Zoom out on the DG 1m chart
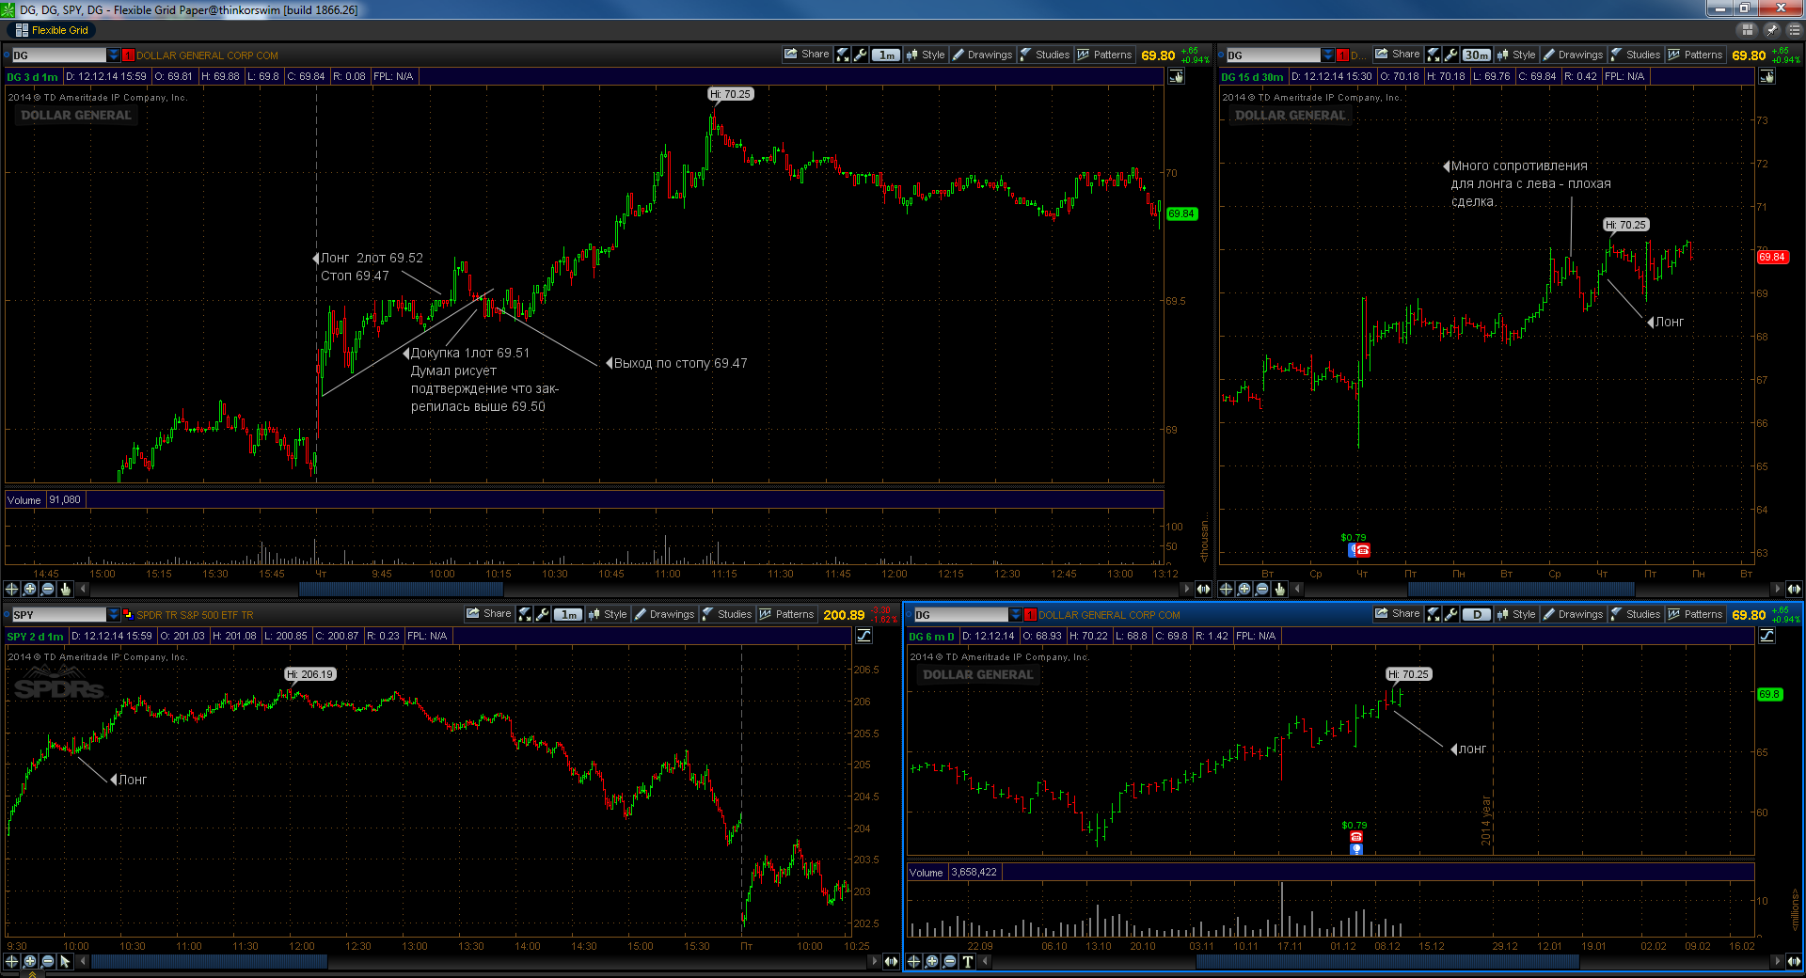Image resolution: width=1806 pixels, height=978 pixels. click(47, 589)
